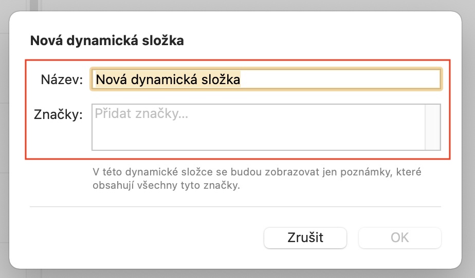Click the bold dialog title heading
The image size is (475, 278).
pos(107,41)
